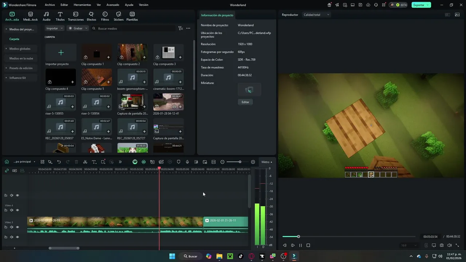Click the timeline layout grid icon
This screenshot has width=466, height=262.
click(42, 162)
